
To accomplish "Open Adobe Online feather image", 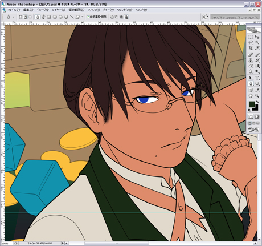I will 253,30.
